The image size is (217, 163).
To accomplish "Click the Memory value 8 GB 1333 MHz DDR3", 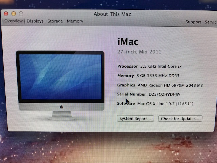I will coord(158,76).
